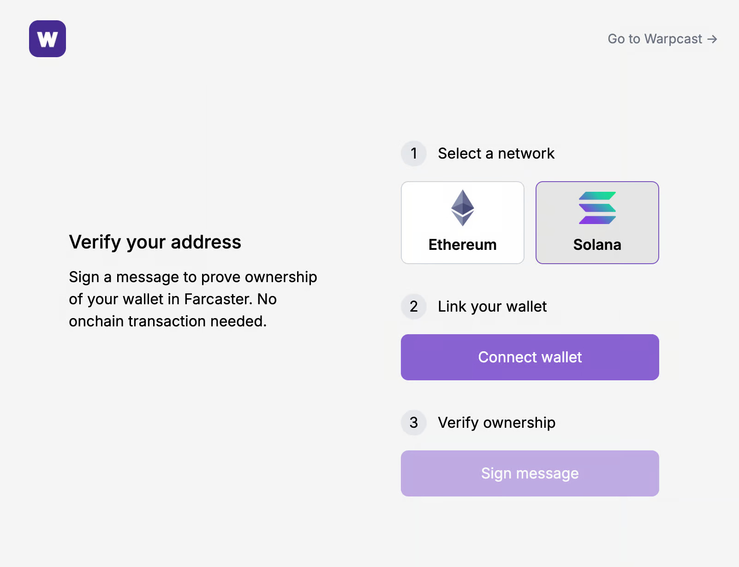
Task: Click the Verify your address heading
Action: coord(155,242)
